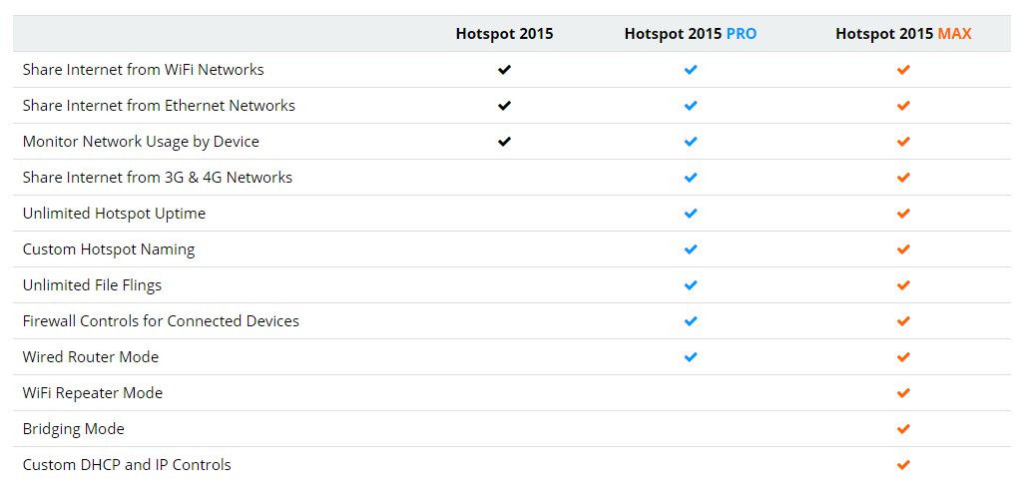
Task: Click 'Unlimited File Flings' label
Action: [x=92, y=286]
